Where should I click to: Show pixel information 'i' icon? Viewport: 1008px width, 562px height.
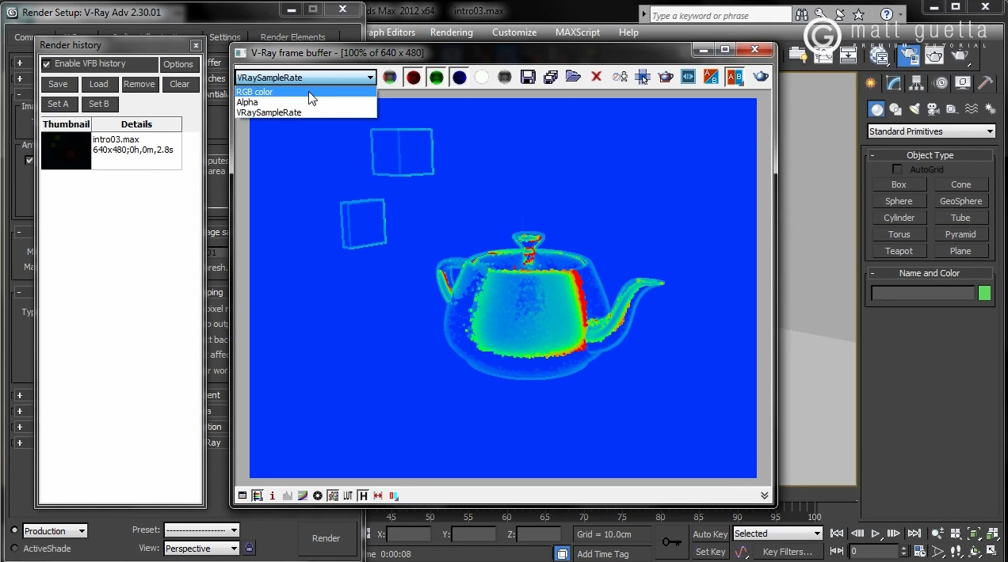coord(273,496)
